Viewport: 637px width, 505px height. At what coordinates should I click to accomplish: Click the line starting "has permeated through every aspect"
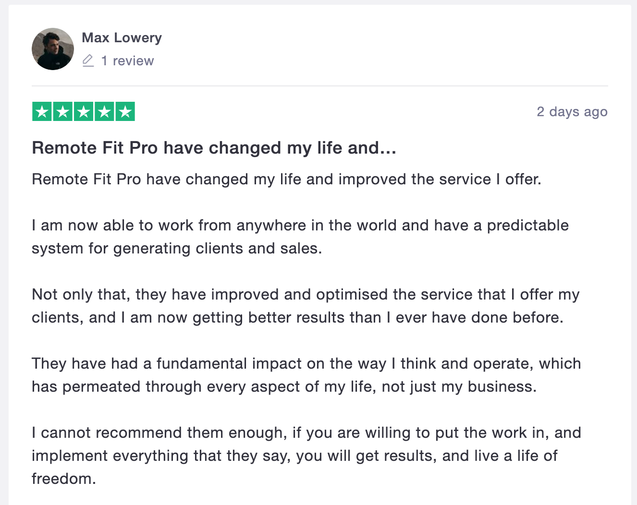click(x=284, y=386)
